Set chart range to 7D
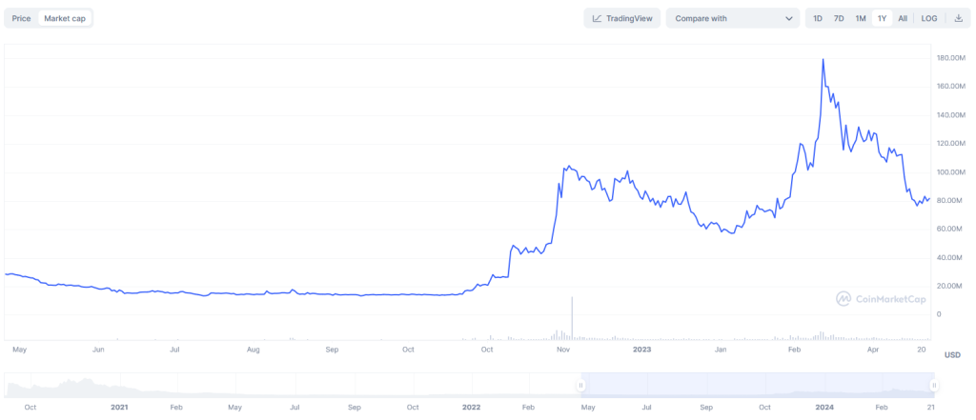976x420 pixels. pos(839,18)
